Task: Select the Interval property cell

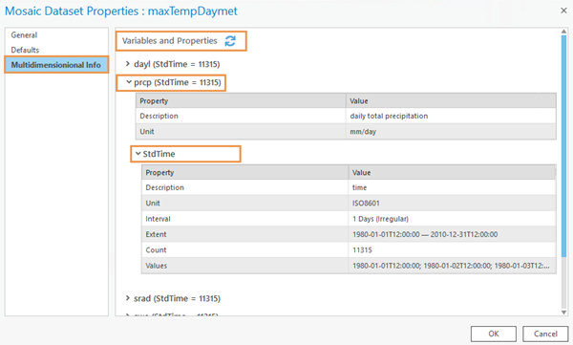Action: 245,219
